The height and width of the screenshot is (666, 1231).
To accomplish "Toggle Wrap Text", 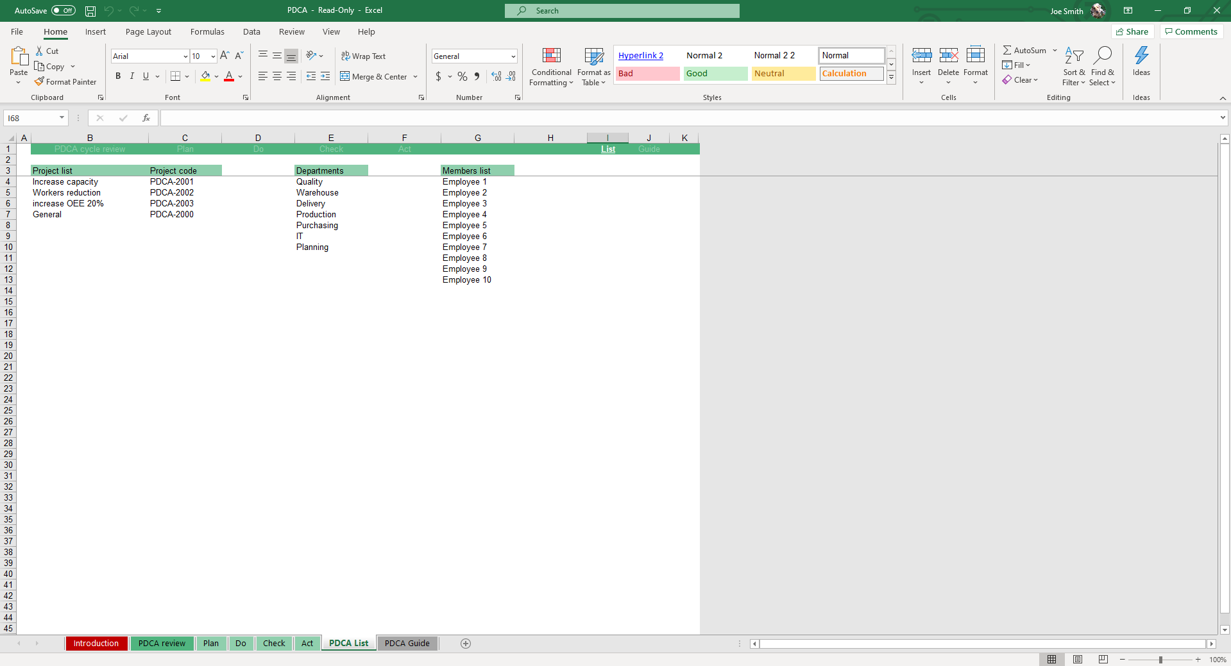I will tap(363, 56).
